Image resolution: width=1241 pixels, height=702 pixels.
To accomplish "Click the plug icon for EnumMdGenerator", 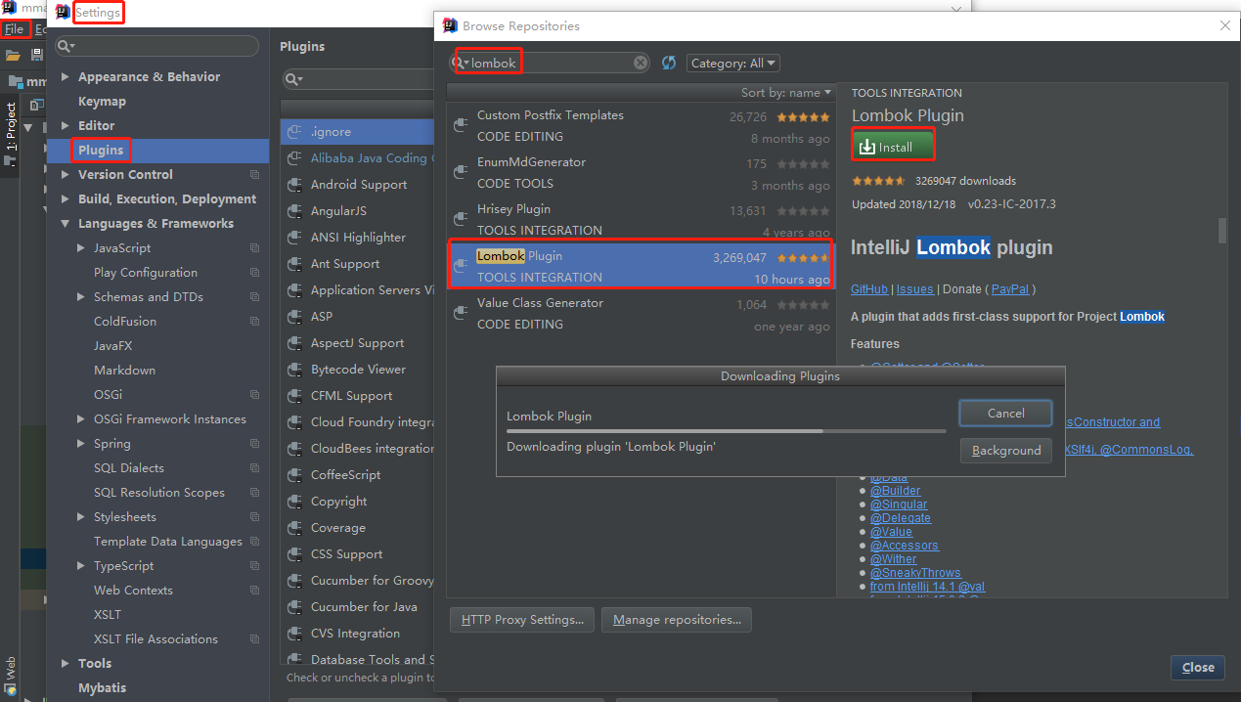I will point(461,172).
